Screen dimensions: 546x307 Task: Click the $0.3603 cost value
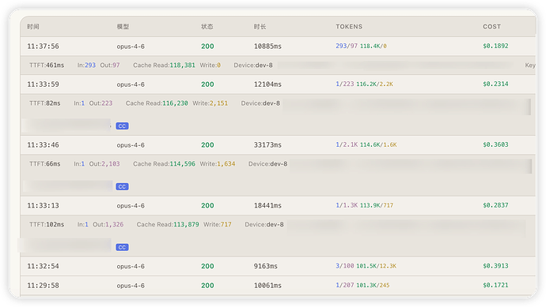(495, 144)
